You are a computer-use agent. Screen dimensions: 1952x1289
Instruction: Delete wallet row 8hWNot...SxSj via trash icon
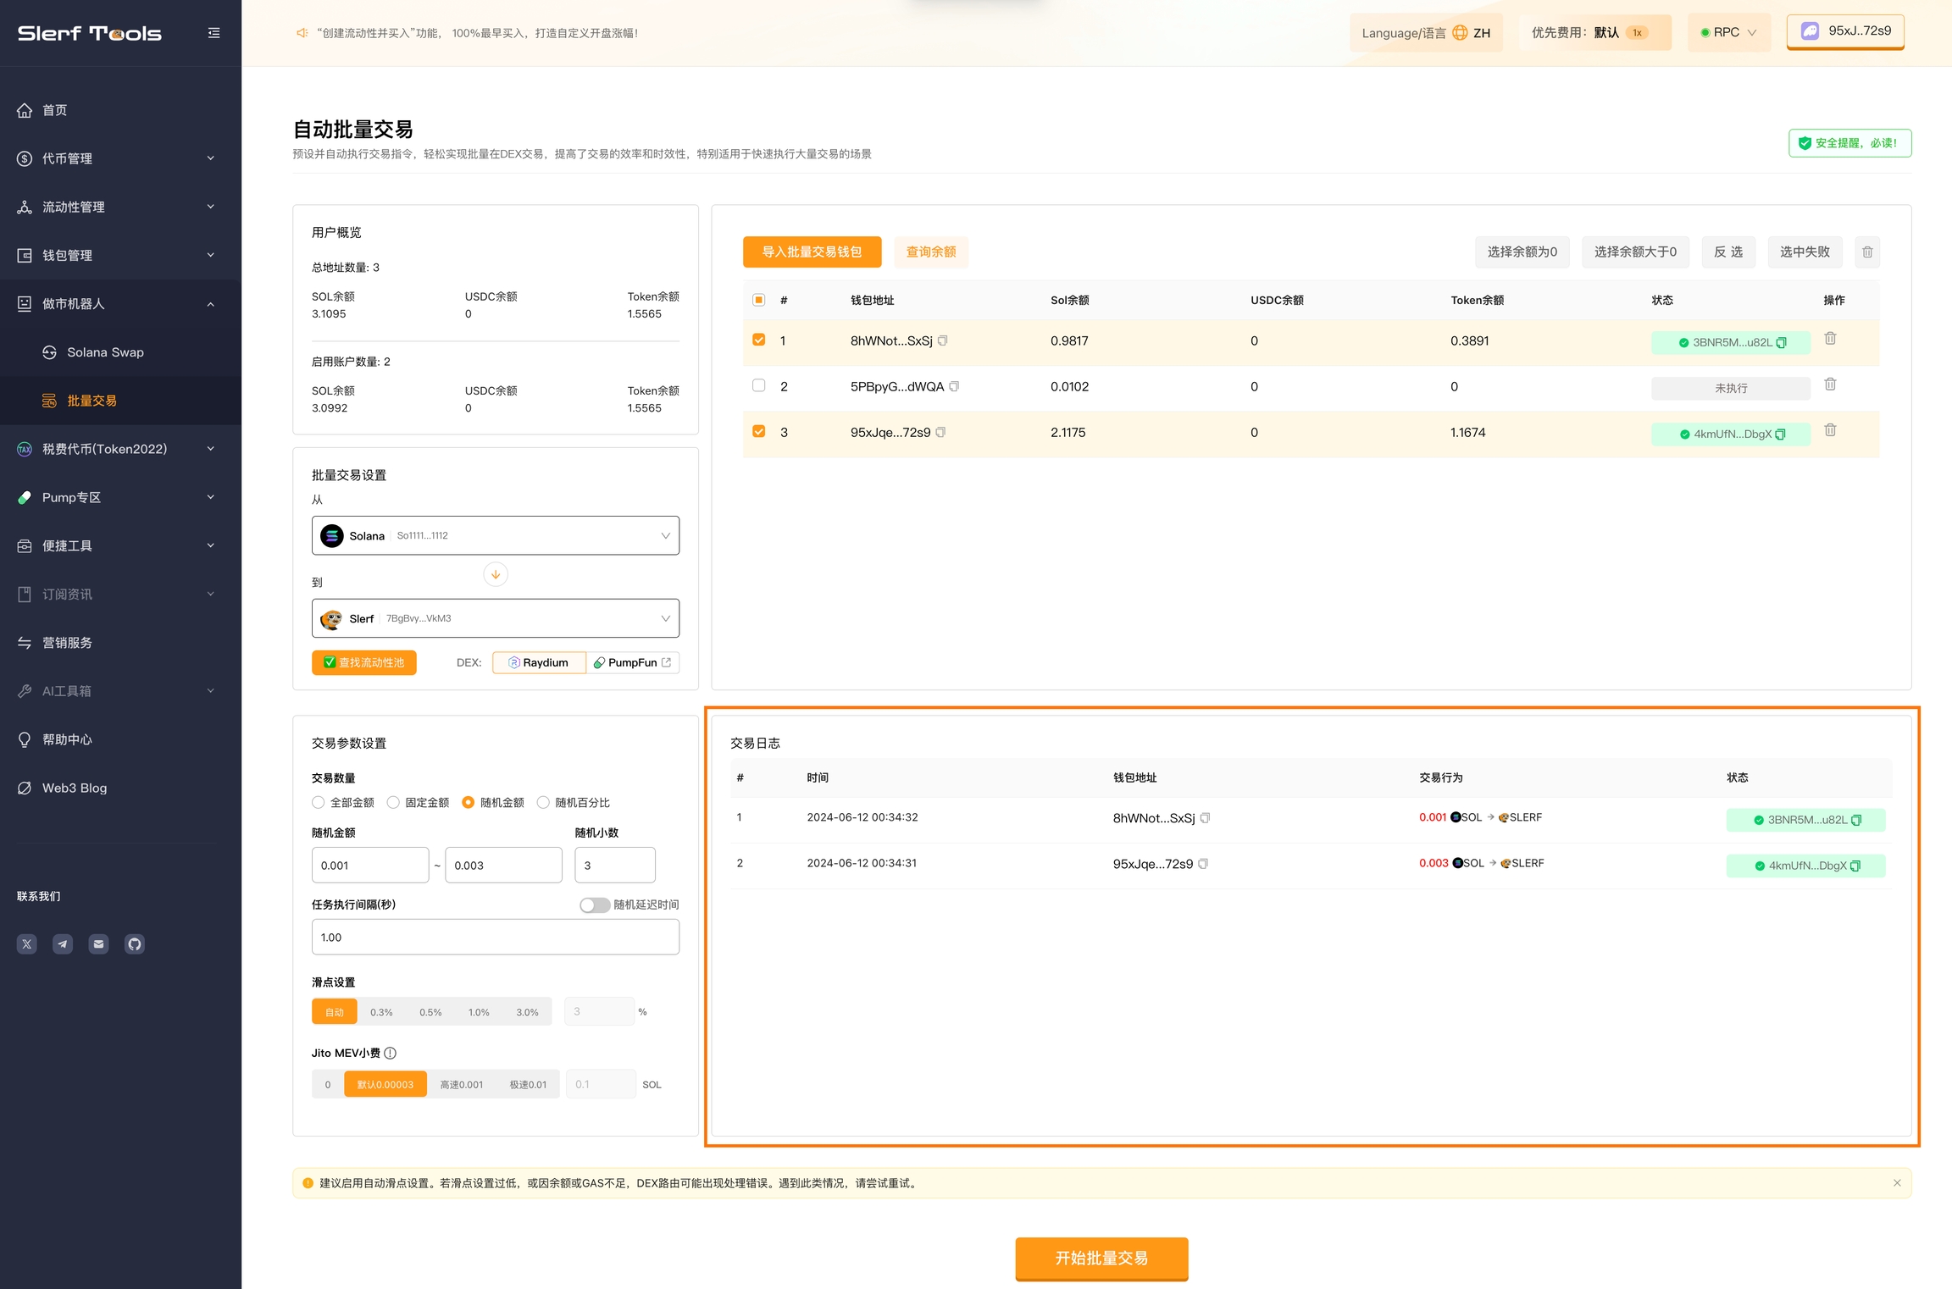pos(1830,339)
